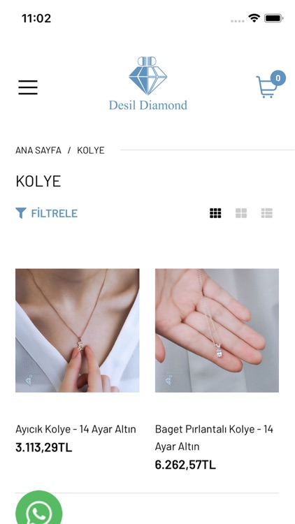Click Ayıcık Kolye - 14 Ayar Altın title
This screenshot has width=295, height=524.
75,429
